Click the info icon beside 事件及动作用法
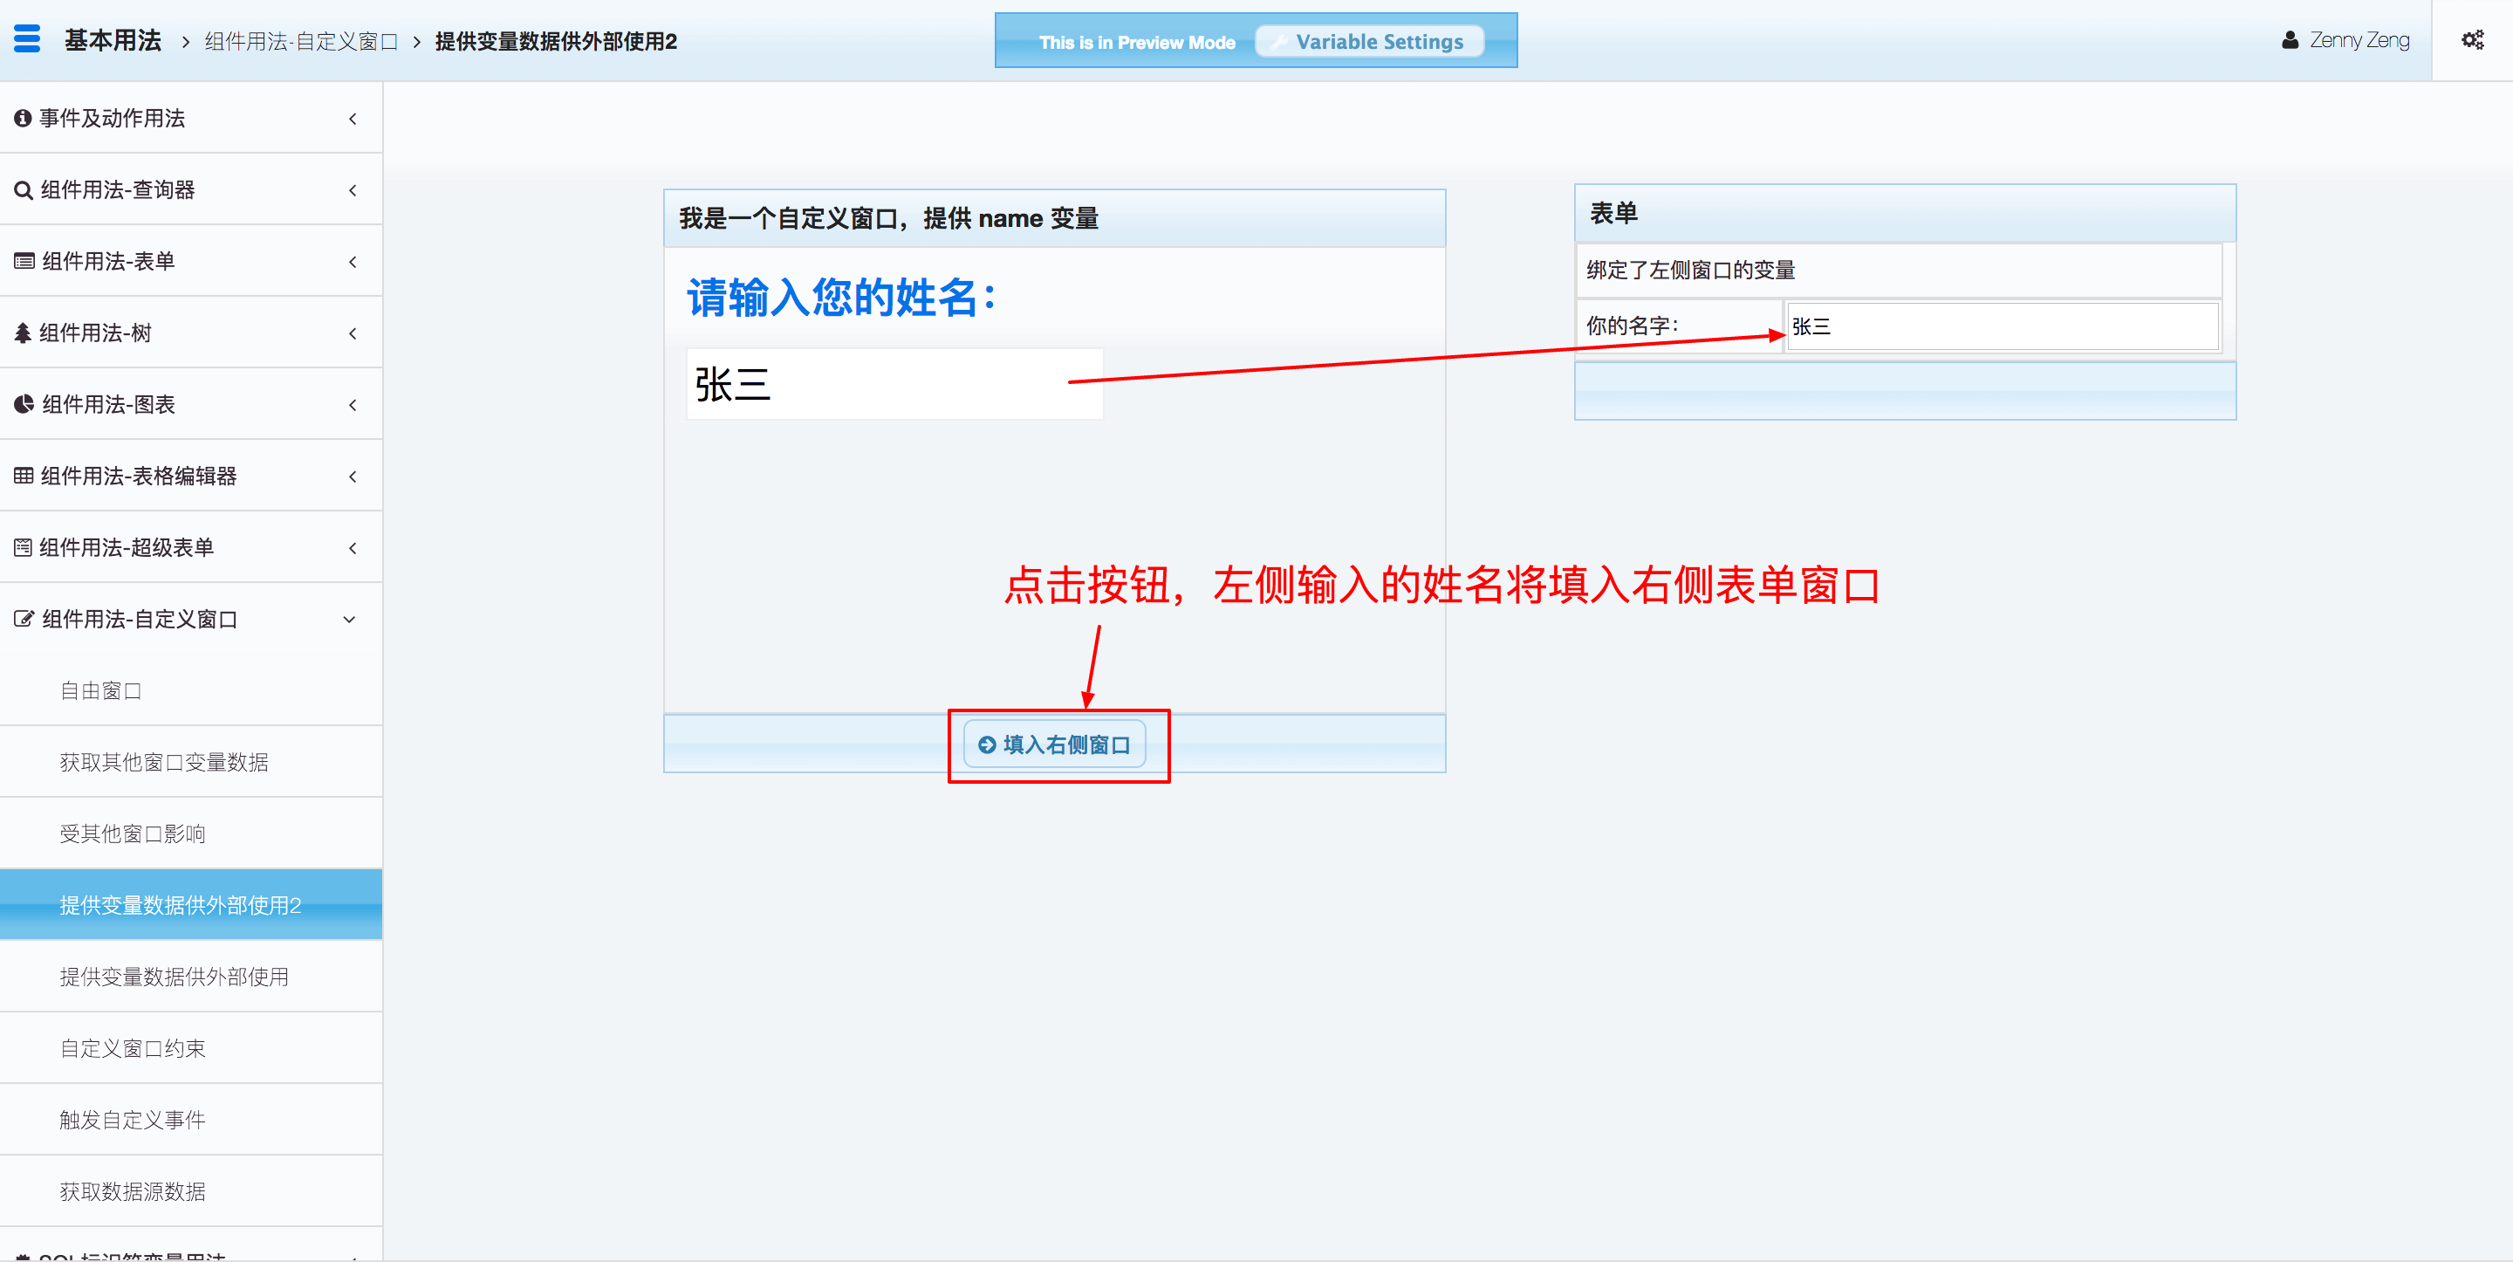 [x=23, y=118]
